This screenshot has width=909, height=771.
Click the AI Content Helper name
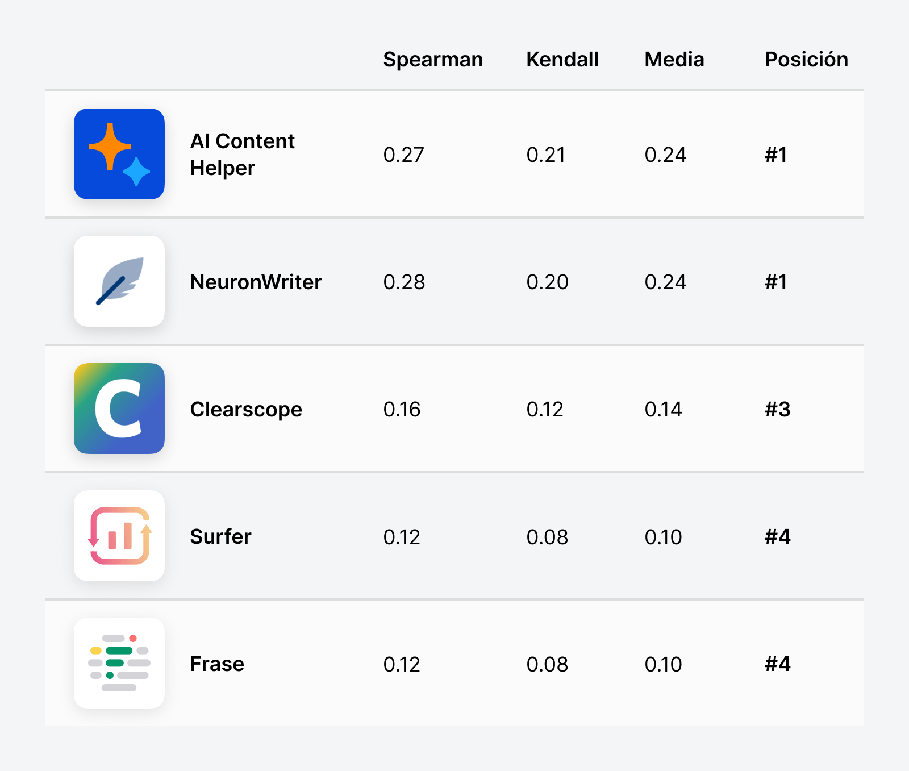point(242,155)
